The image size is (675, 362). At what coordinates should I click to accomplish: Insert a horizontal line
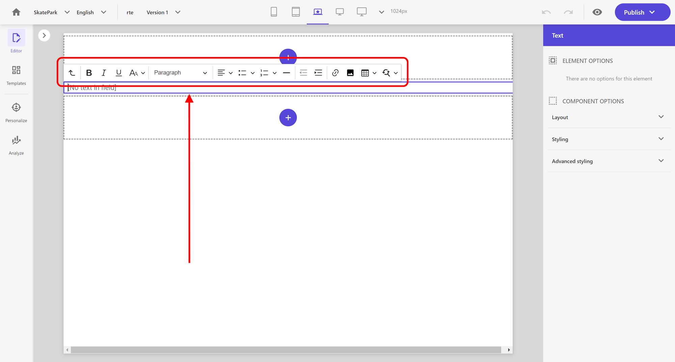(x=286, y=73)
